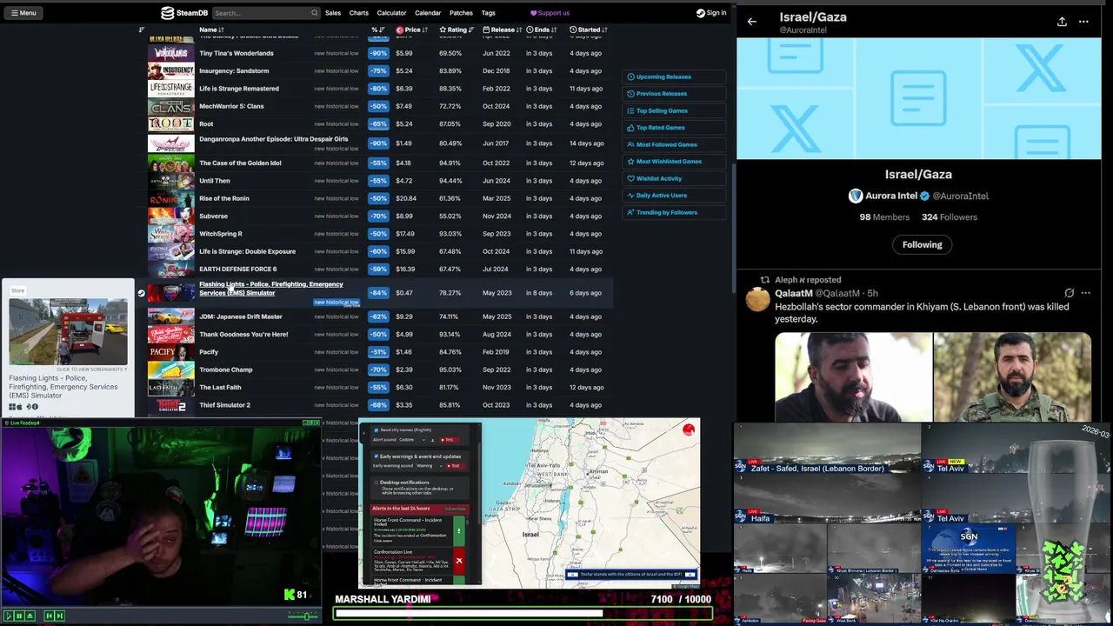Open the SteamDB logo home link

click(186, 13)
